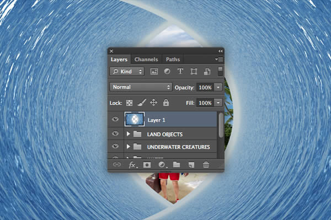
Task: Expand the UNDERWATER CREATURES group triangle
Action: pyautogui.click(x=128, y=146)
